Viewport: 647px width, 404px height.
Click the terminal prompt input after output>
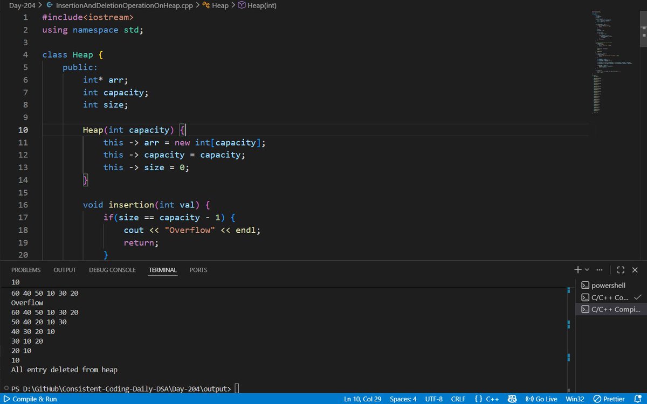[x=237, y=389]
